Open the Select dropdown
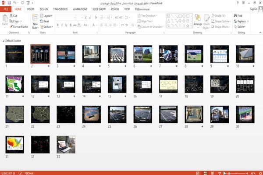The height and width of the screenshot is (175, 263). click(240, 27)
